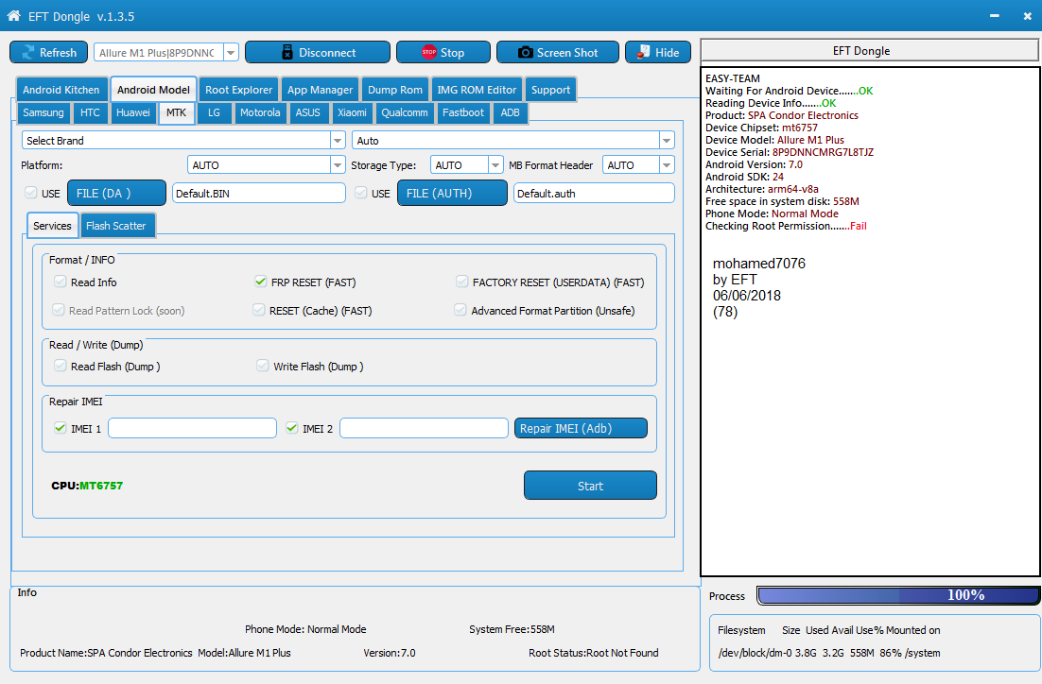The height and width of the screenshot is (684, 1042).
Task: Click the Hide button icon
Action: tap(643, 52)
